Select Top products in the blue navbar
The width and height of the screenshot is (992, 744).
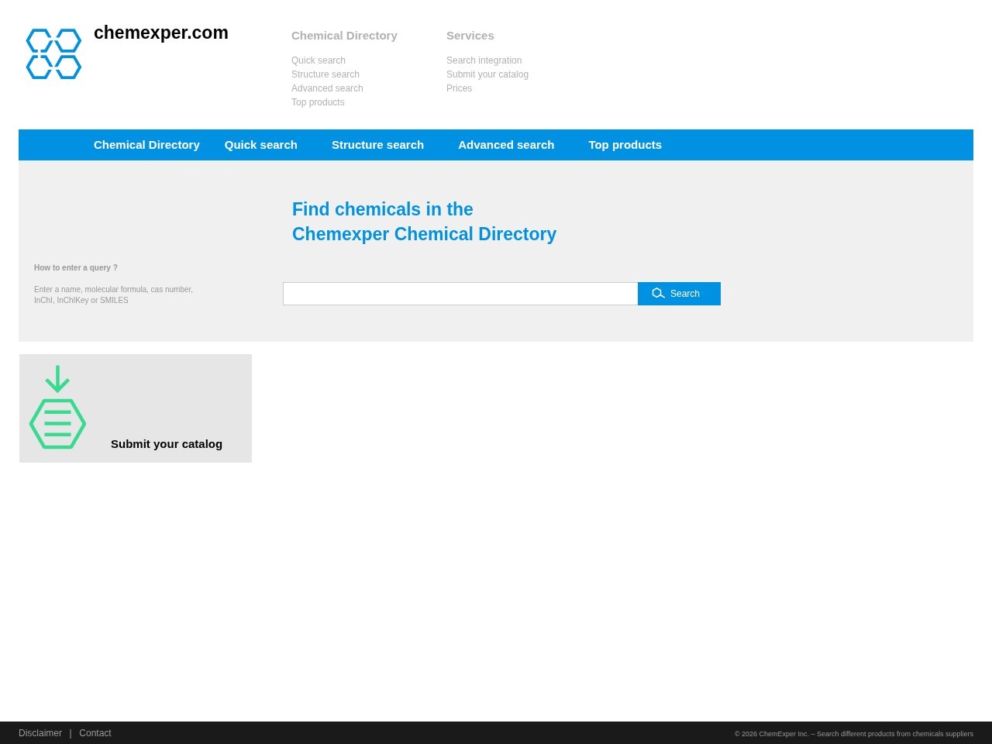[x=625, y=145]
